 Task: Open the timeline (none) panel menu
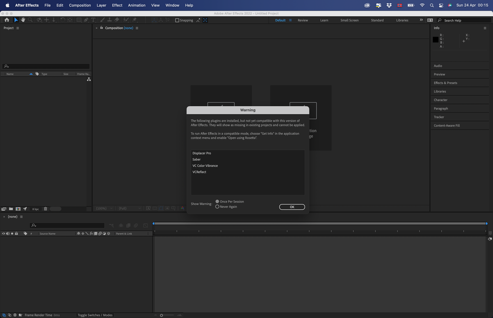(x=21, y=217)
